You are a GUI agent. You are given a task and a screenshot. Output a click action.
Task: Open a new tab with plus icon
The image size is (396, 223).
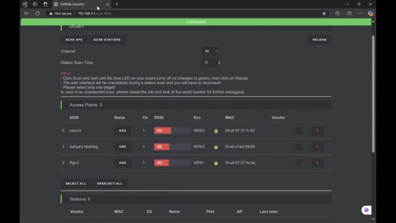pos(117,4)
